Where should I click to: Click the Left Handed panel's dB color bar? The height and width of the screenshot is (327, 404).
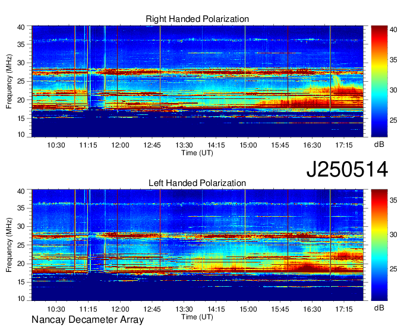(x=379, y=245)
